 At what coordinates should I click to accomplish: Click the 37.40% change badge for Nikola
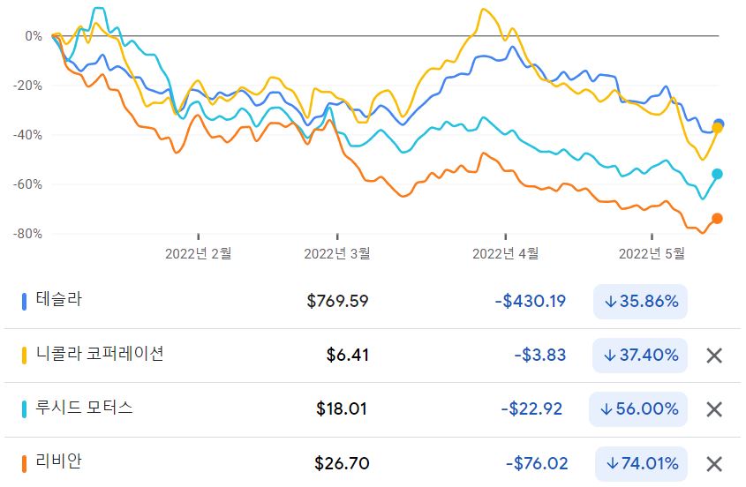[641, 356]
